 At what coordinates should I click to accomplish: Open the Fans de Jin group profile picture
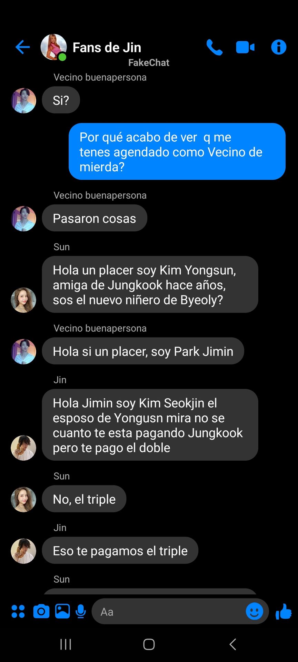pyautogui.click(x=53, y=47)
